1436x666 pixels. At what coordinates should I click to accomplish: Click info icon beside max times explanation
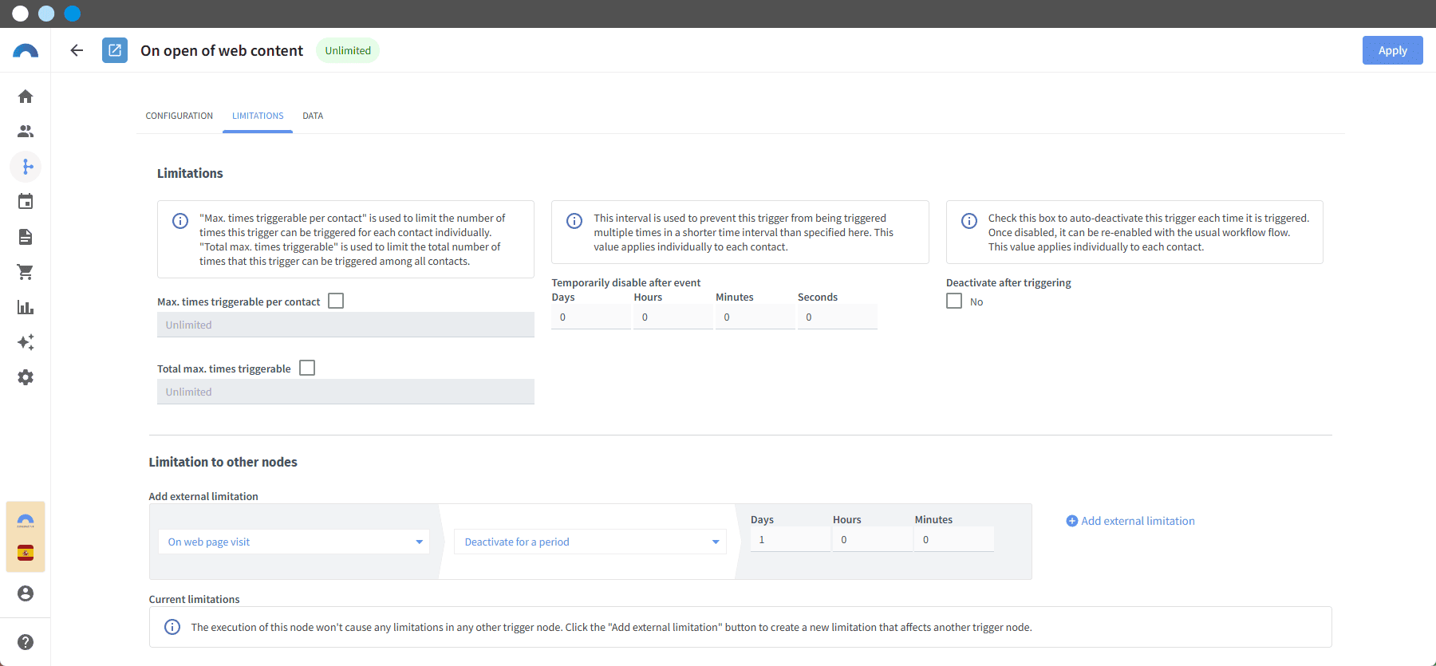point(180,221)
